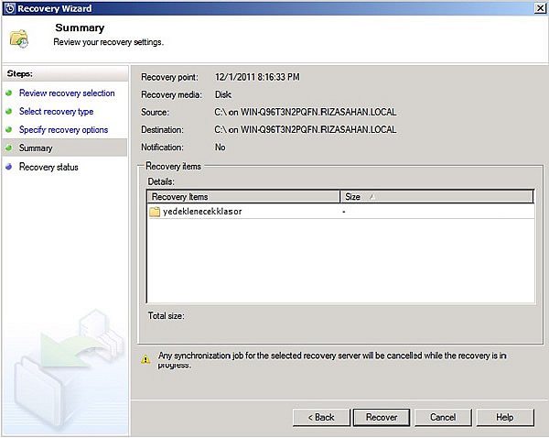Open Specify recovery options step

click(x=63, y=130)
